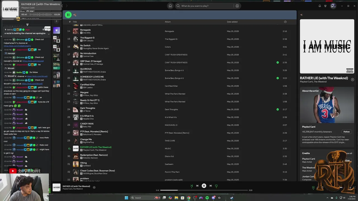Open the Liked Songs purple heart playlist

pyautogui.click(x=56, y=30)
